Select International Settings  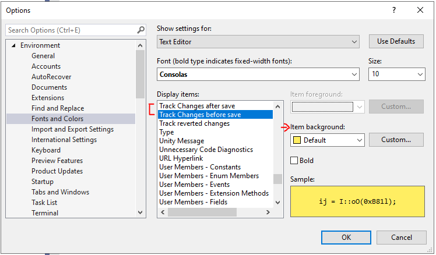(x=64, y=140)
